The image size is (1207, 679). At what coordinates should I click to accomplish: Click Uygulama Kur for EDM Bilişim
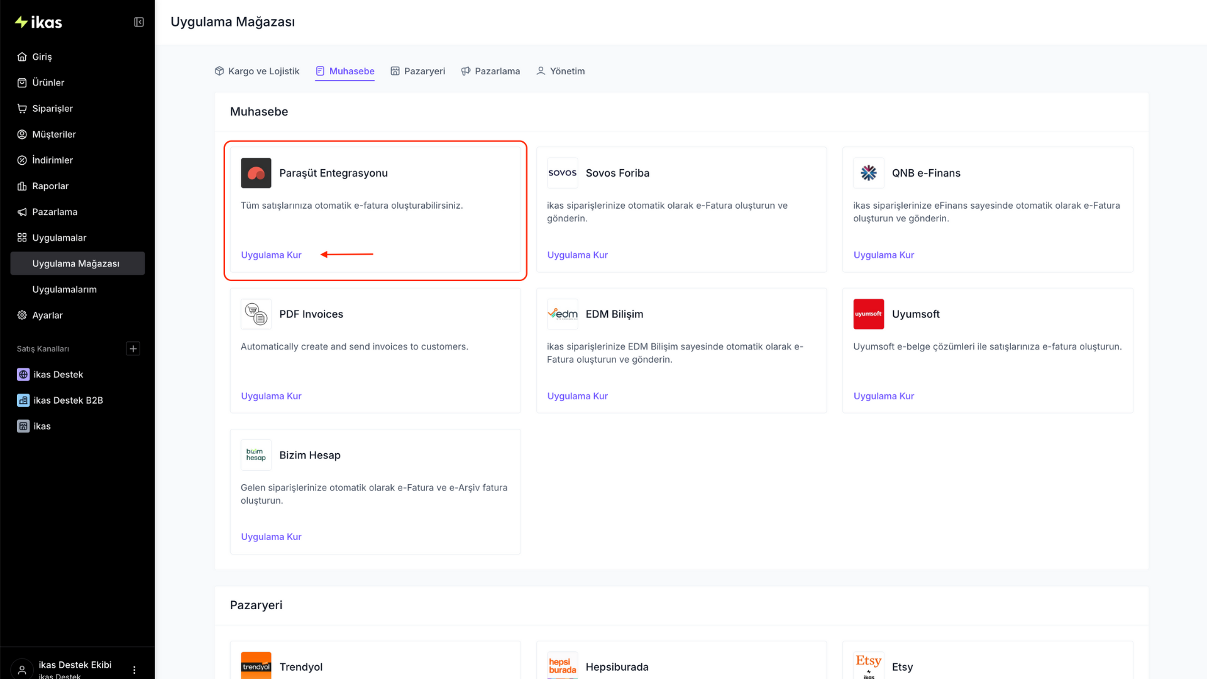[x=577, y=396]
